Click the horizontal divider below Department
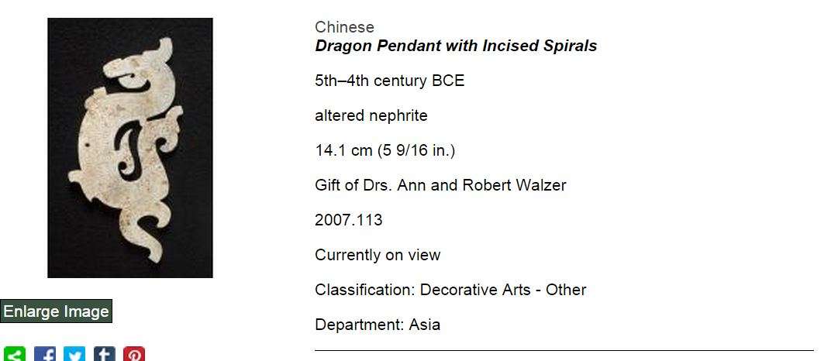838x361 pixels. coord(564,350)
